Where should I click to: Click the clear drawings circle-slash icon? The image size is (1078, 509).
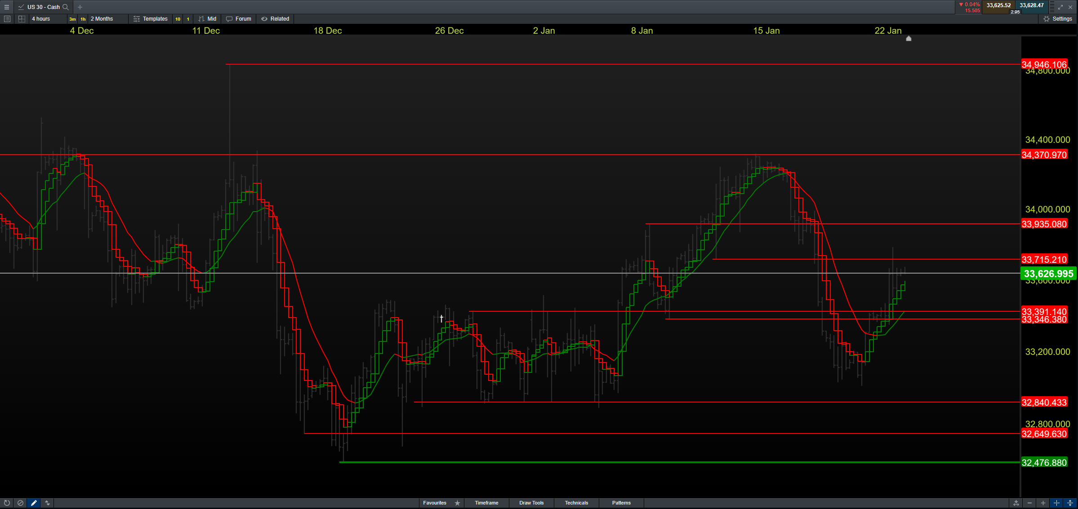point(20,503)
